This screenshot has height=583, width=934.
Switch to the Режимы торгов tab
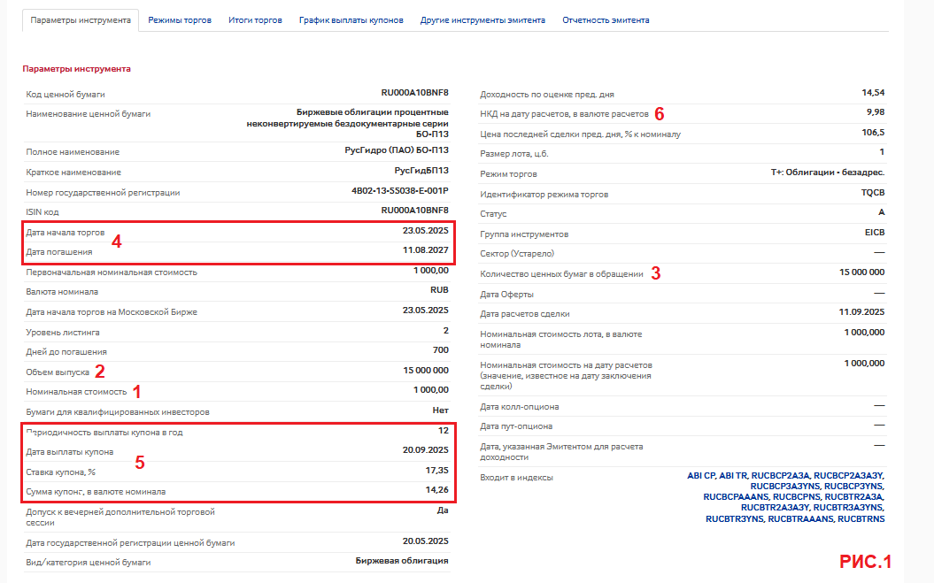180,20
